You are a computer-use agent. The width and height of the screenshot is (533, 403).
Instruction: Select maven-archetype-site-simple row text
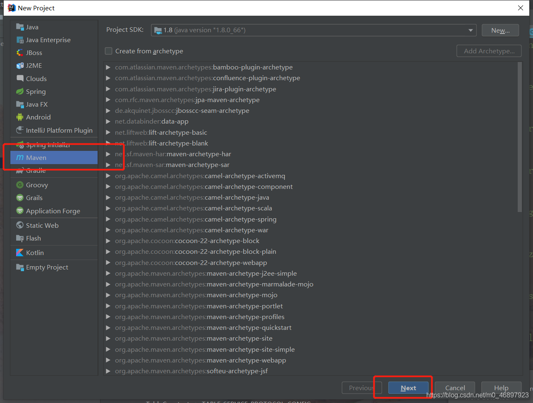coord(205,349)
